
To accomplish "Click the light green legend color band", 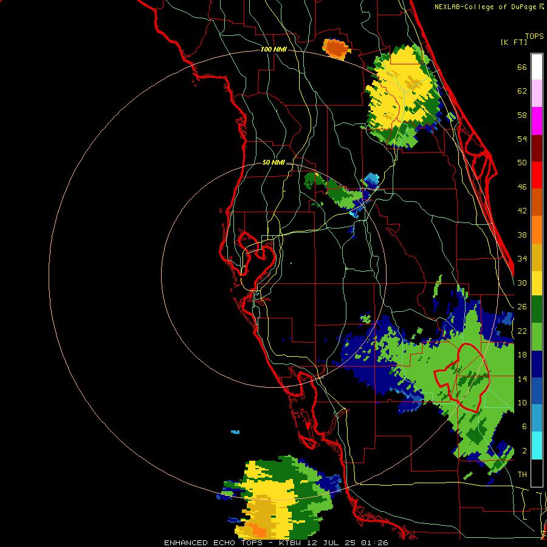I will coord(537,337).
